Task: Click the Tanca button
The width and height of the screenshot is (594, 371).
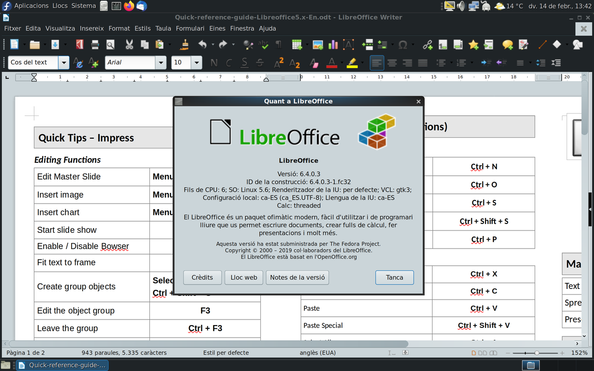Action: pos(394,277)
